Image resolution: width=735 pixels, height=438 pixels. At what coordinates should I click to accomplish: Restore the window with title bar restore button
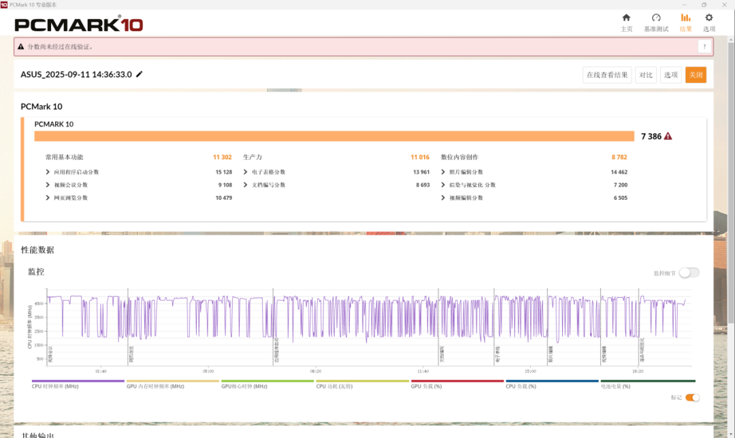pos(704,5)
